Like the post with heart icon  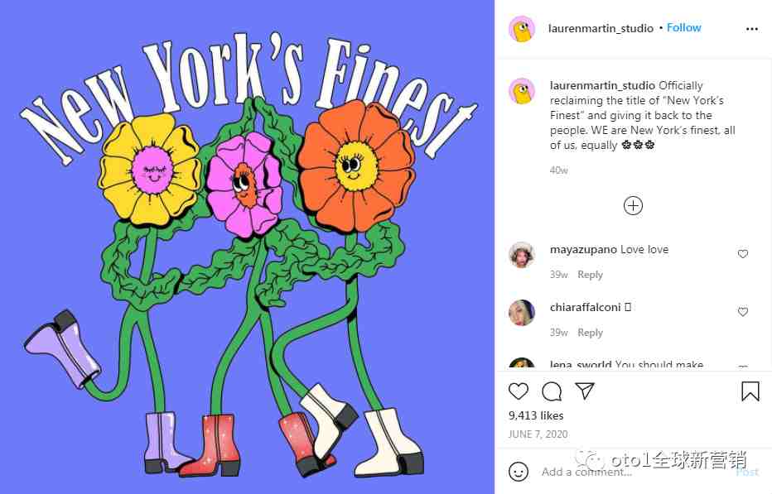pos(518,391)
